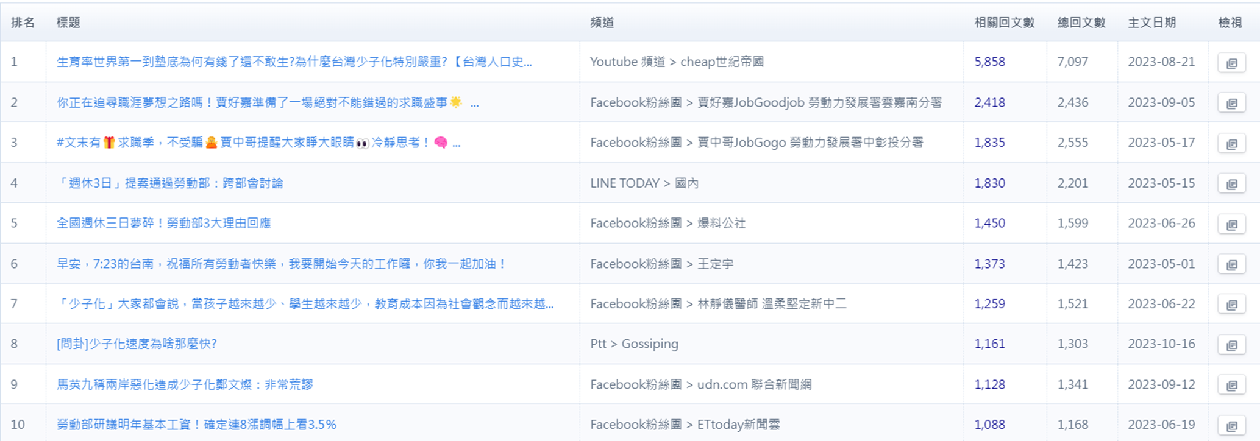Click date 2023-06-19
1260x441 pixels.
click(x=1161, y=425)
